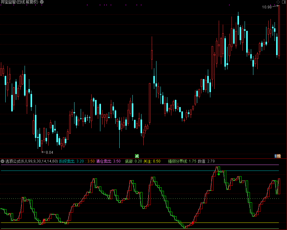Open the blue 财 info badge
Screen dimensions: 287x230
click(276, 156)
